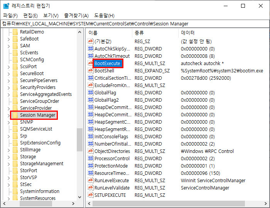Click the RunLevelExecute string icon

(x=90, y=180)
